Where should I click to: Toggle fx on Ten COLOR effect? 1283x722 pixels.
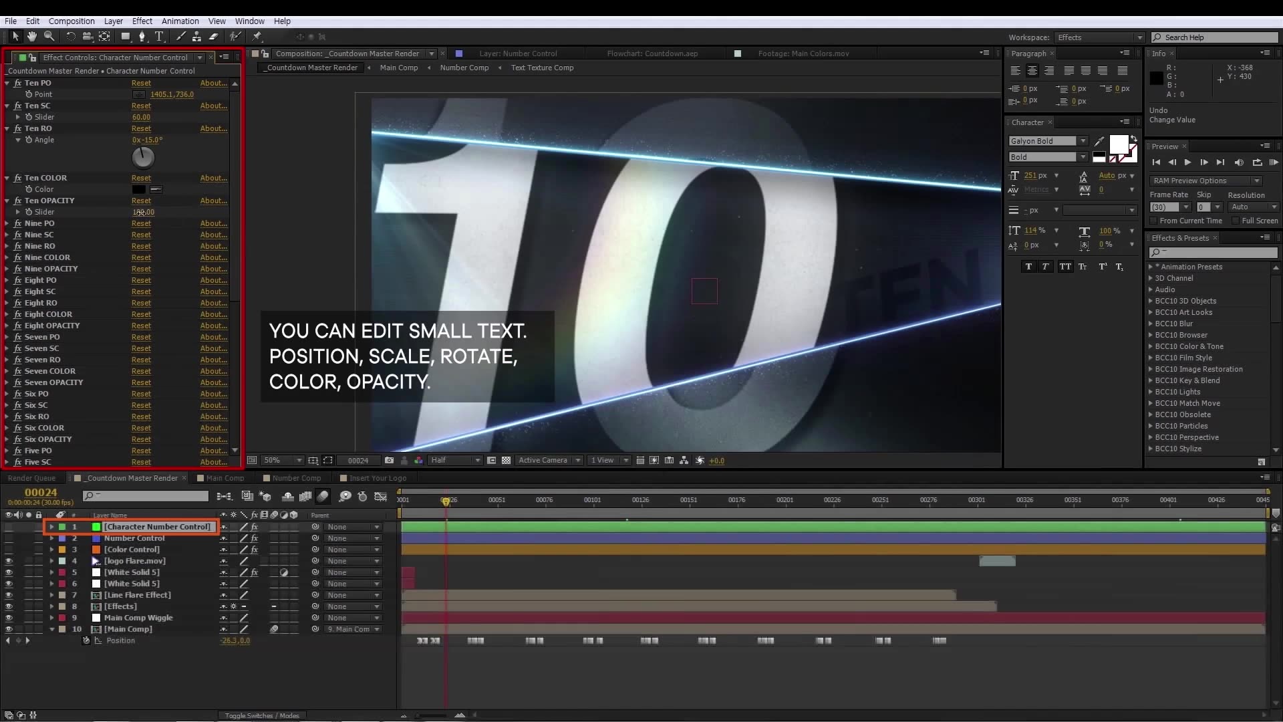pos(17,178)
